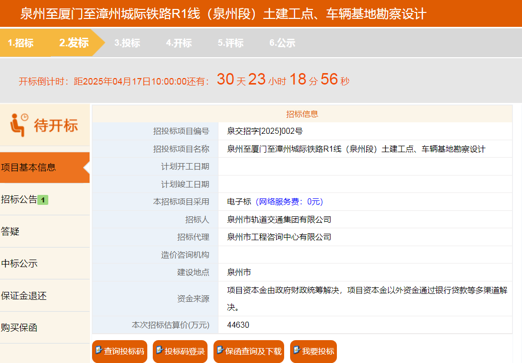Open 答疑 sidebar item
This screenshot has width=522, height=363.
tap(45, 231)
